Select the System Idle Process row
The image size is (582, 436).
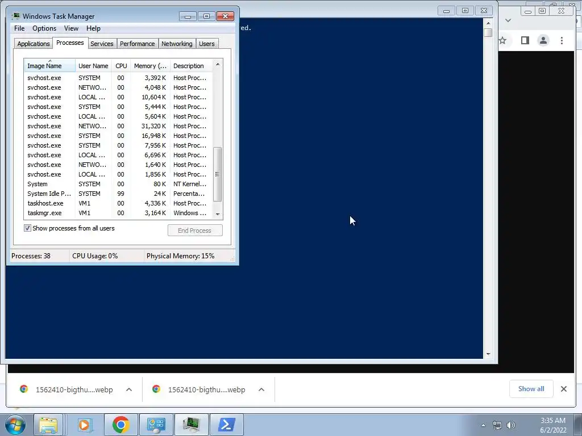pos(119,194)
